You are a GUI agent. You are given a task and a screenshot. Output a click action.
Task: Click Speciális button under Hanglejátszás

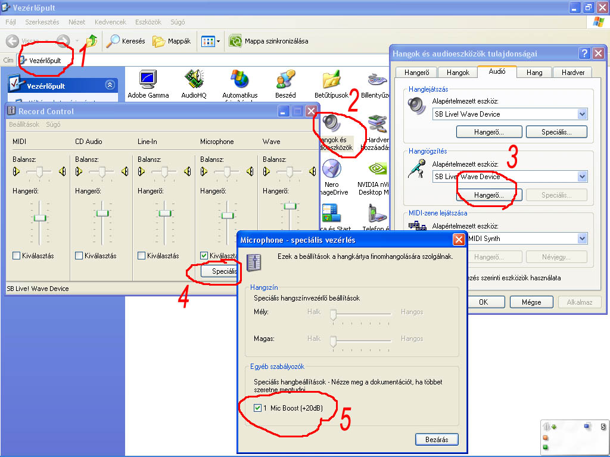[x=556, y=132]
